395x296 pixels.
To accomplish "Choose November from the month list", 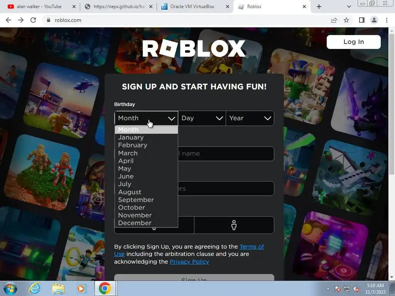I will pyautogui.click(x=146, y=215).
